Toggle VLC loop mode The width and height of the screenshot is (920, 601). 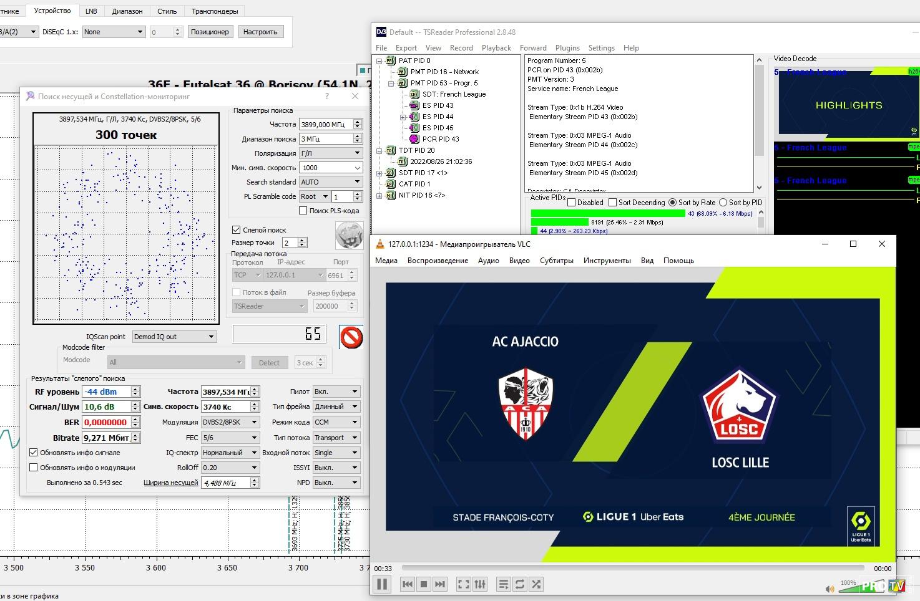[x=519, y=584]
